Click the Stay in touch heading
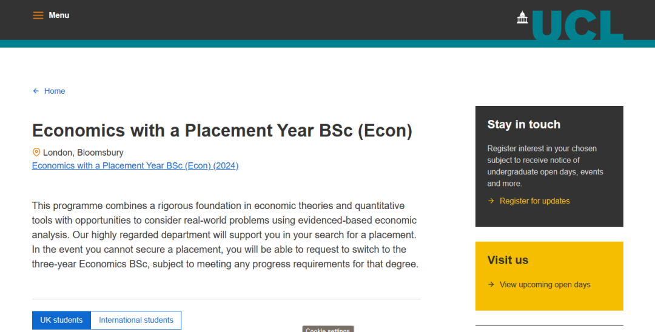655x332 pixels. [523, 125]
